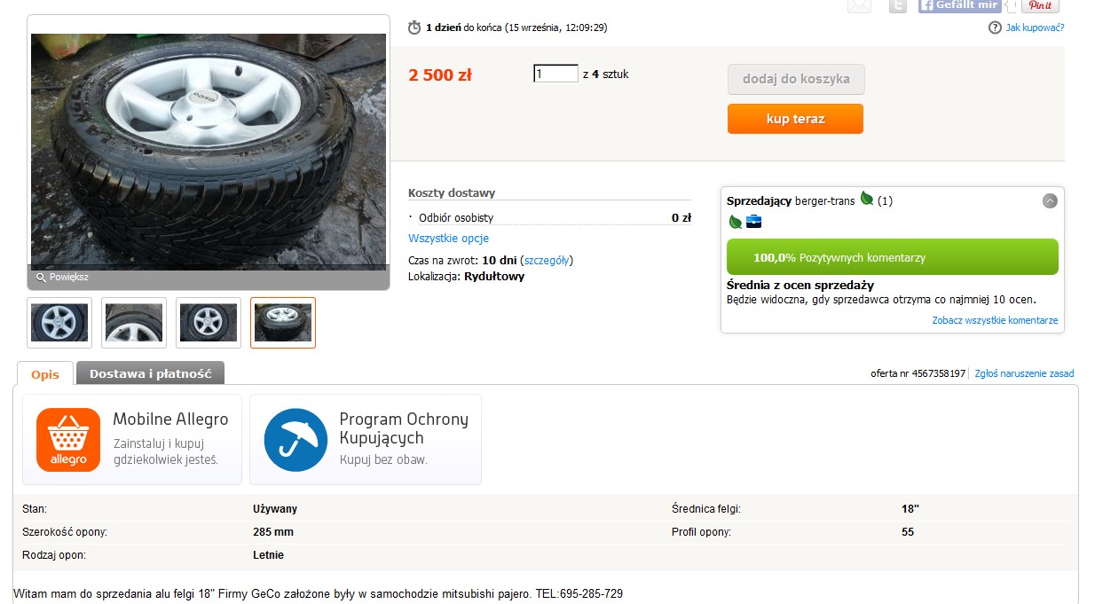Click the blue briefcase seller icon
Image resolution: width=1095 pixels, height=604 pixels.
pos(753,222)
